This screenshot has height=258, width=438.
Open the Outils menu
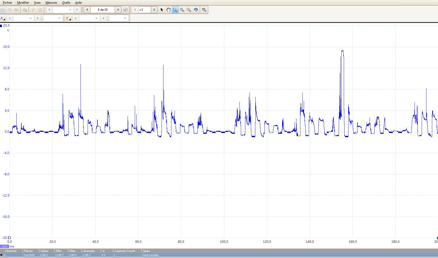pos(66,3)
